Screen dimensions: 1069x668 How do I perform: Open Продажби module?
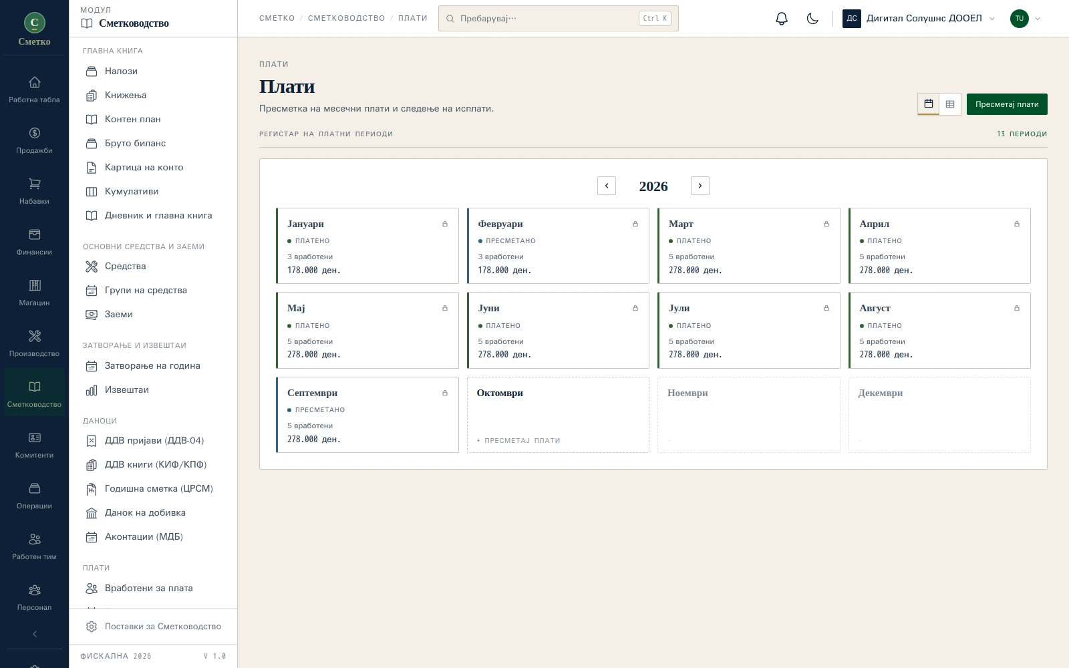click(35, 141)
